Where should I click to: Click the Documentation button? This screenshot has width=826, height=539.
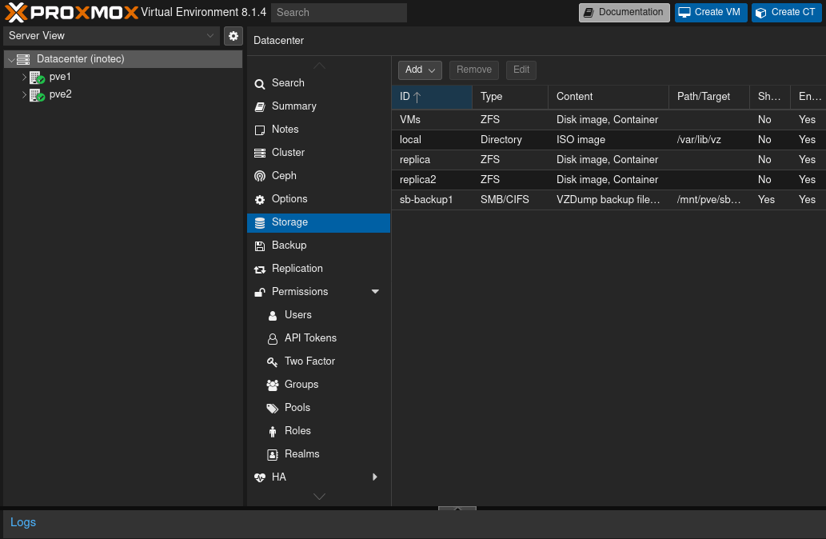point(624,13)
